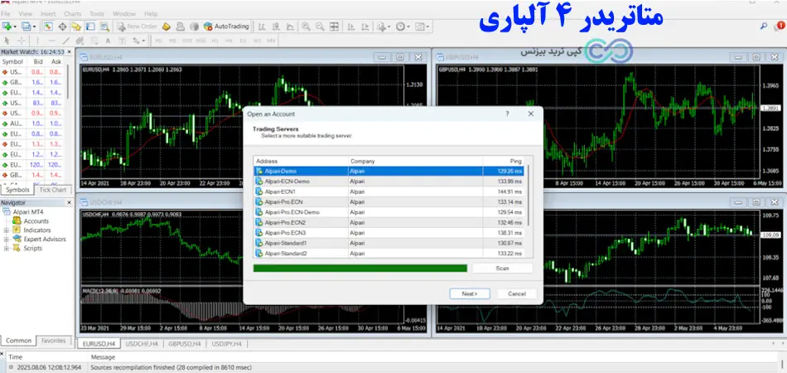Viewport: 787px width, 373px height.
Task: Switch to the Favorites tab in Navigator
Action: pyautogui.click(x=53, y=341)
